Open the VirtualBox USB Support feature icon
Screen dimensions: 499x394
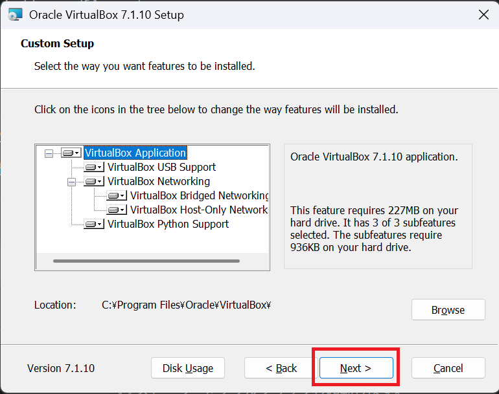click(94, 168)
